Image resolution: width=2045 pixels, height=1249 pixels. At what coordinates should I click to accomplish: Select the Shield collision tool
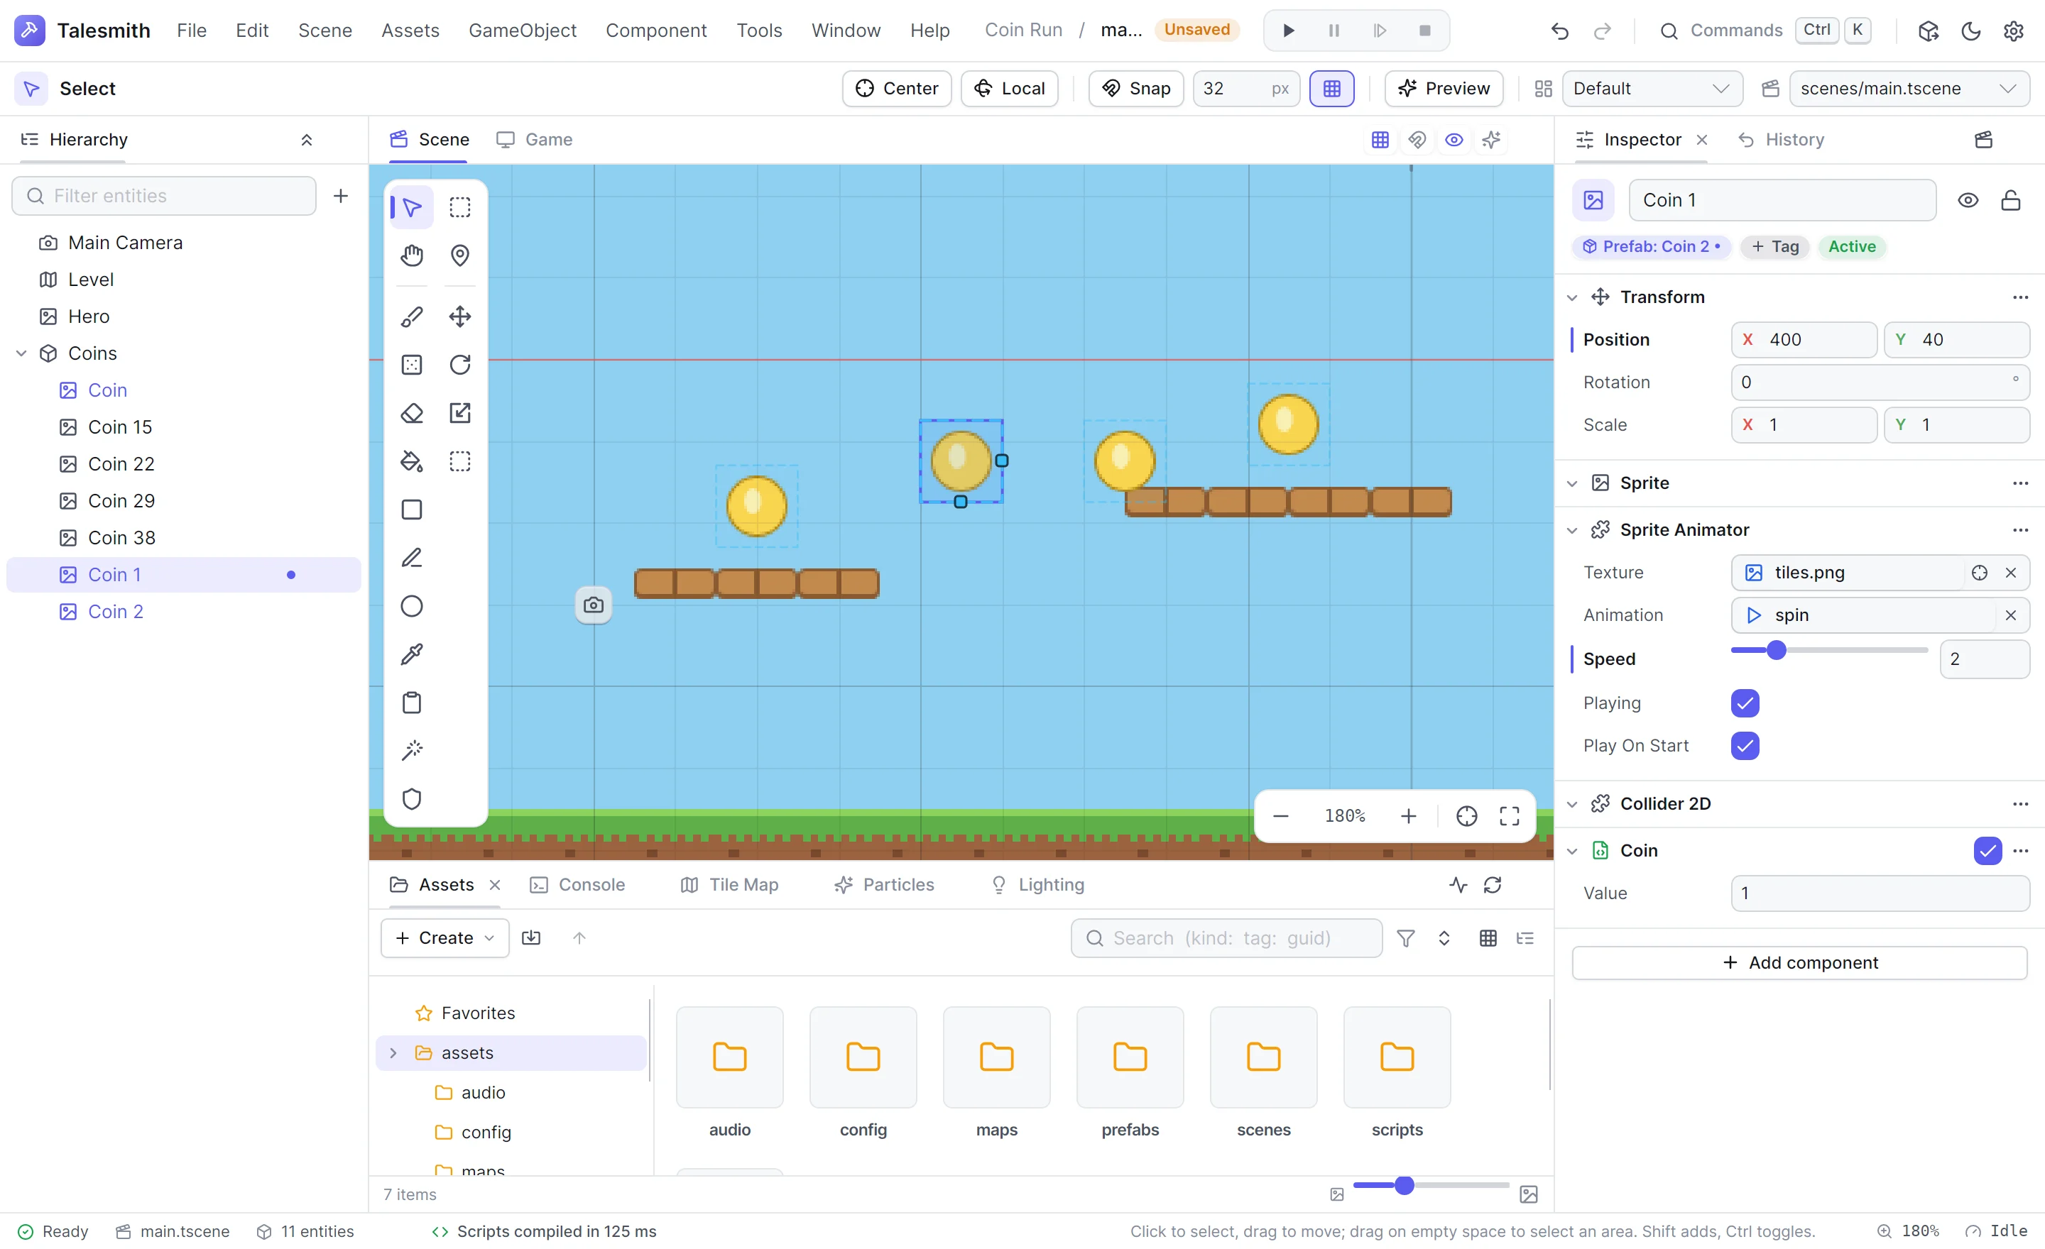point(412,798)
